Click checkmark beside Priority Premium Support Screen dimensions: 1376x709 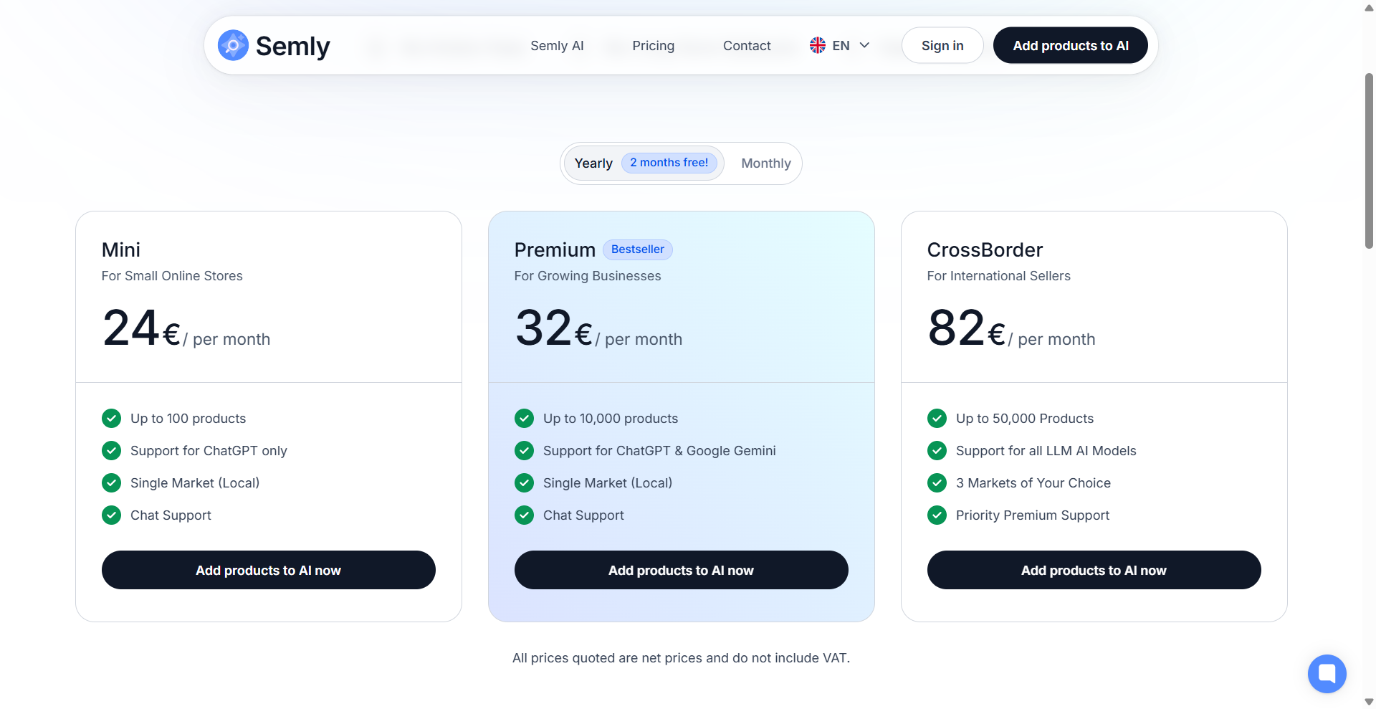coord(937,515)
